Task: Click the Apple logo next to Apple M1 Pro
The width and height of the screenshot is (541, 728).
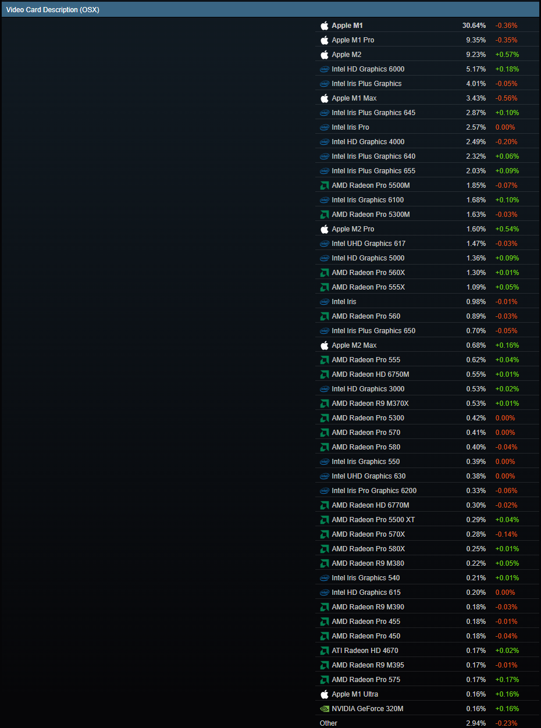Action: click(325, 40)
